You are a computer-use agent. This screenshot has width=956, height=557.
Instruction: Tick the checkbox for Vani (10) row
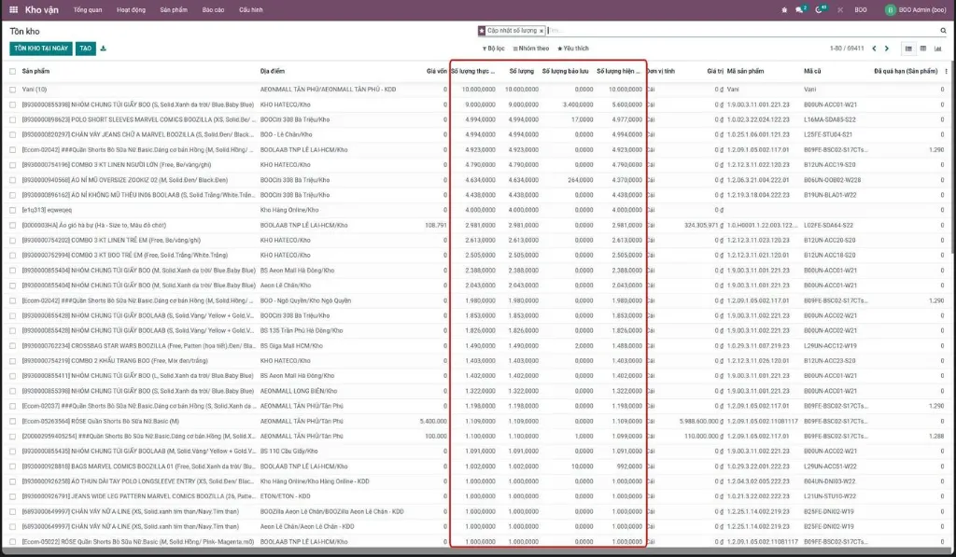click(x=12, y=90)
